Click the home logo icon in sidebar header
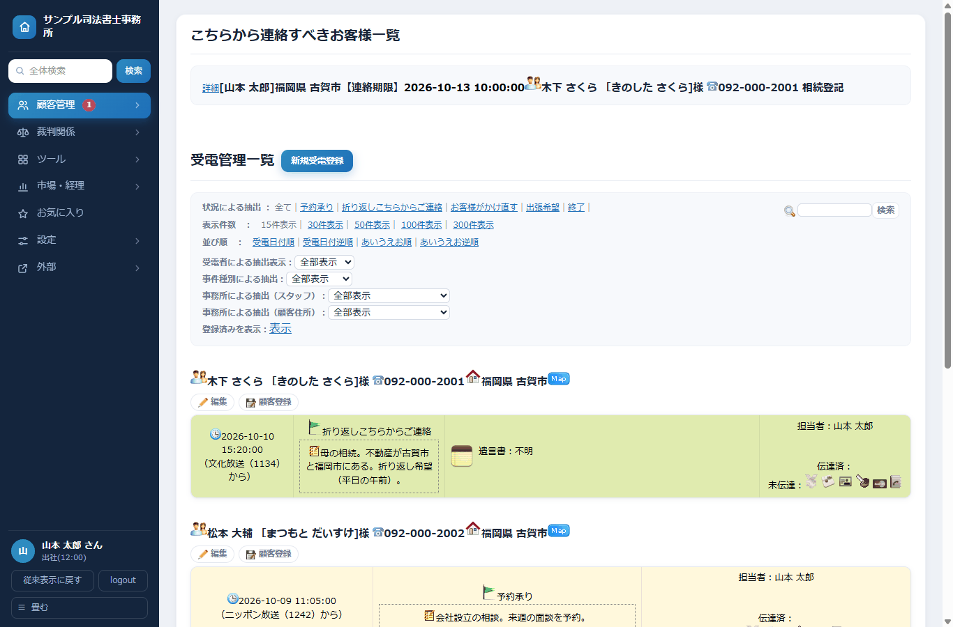The height and width of the screenshot is (627, 953). [x=24, y=27]
